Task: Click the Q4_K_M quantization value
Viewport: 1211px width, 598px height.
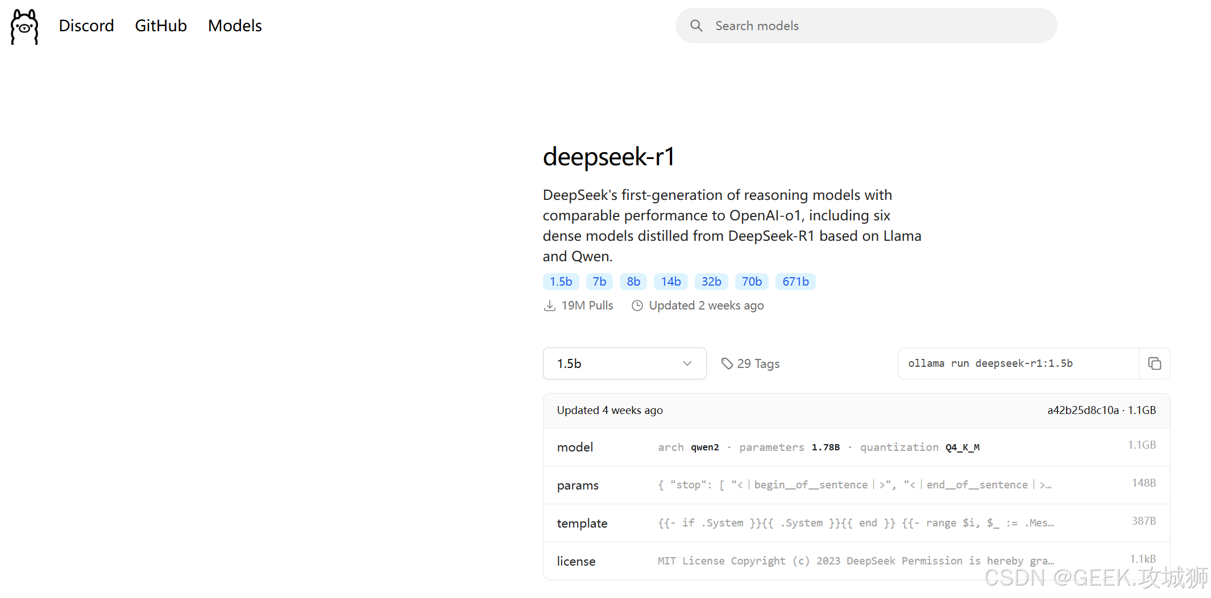Action: click(963, 448)
